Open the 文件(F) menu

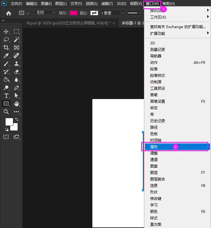(x=16, y=3)
